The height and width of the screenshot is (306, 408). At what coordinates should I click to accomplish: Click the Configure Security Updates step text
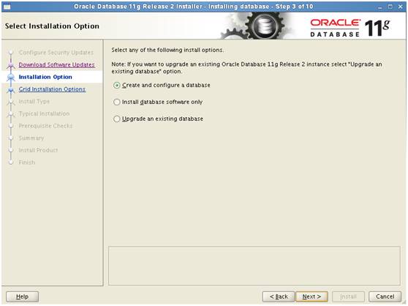[x=56, y=53]
